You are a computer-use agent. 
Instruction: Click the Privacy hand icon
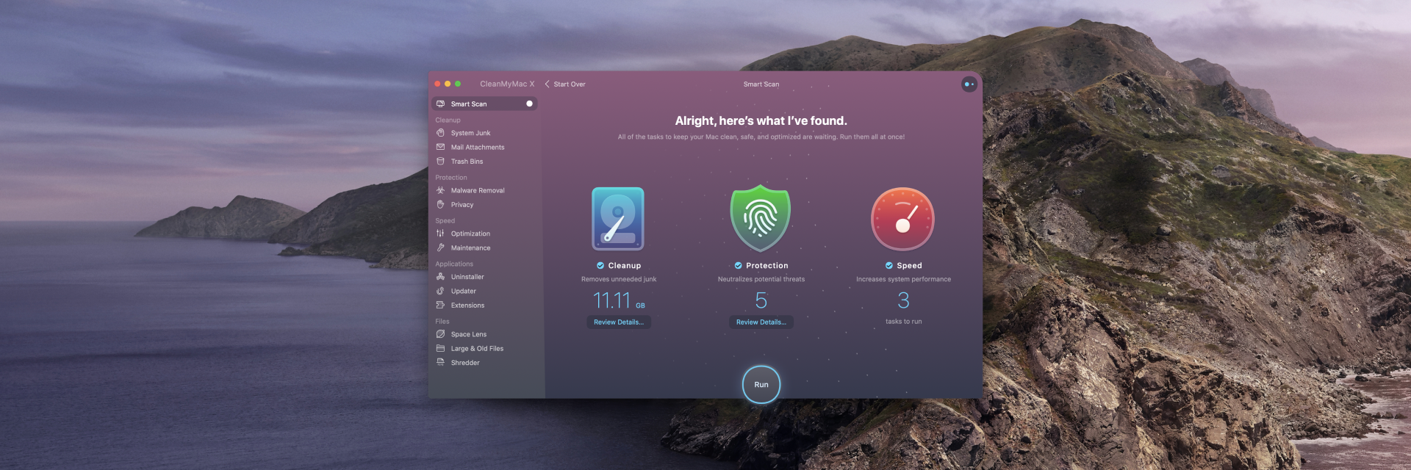(x=440, y=204)
